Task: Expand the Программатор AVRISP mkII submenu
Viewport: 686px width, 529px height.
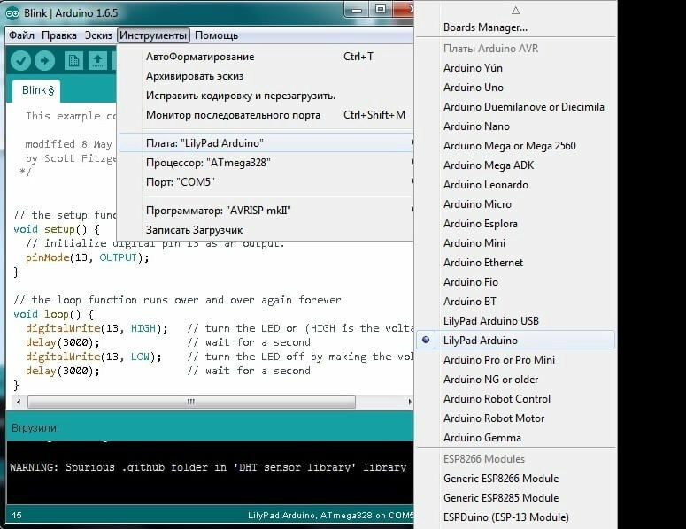Action: click(x=266, y=211)
